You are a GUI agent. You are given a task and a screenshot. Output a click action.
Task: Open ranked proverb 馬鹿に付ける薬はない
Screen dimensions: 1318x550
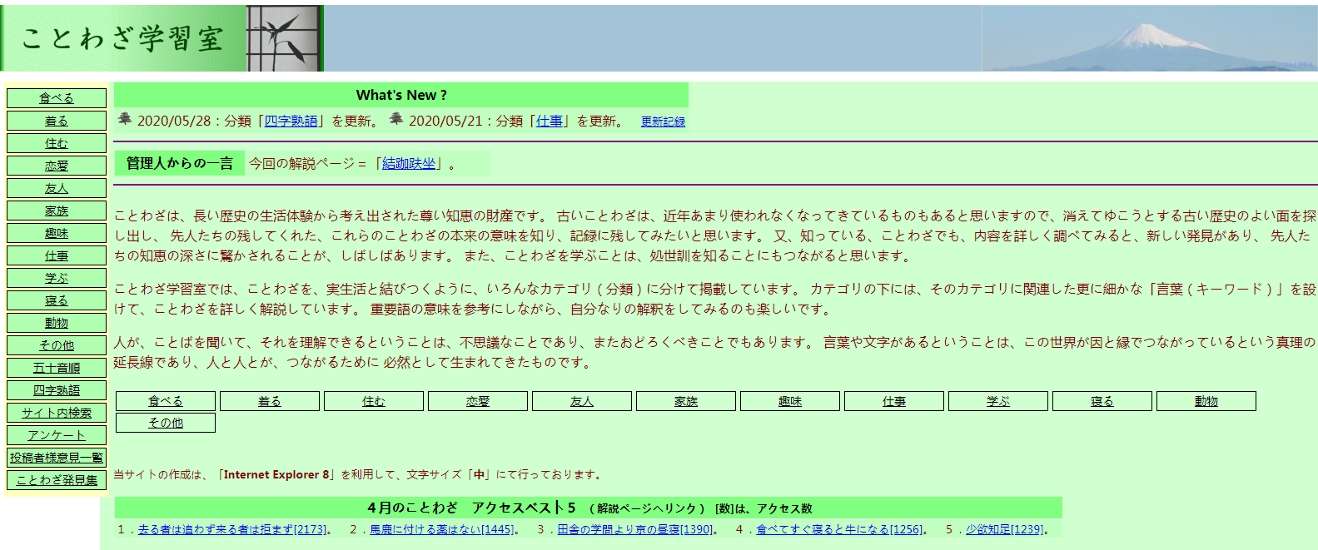point(442,529)
